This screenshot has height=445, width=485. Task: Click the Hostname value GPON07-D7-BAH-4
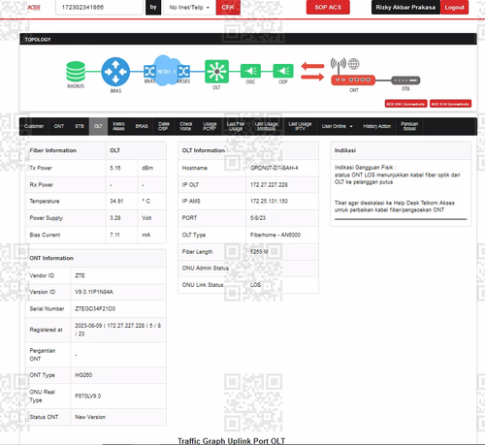click(x=275, y=168)
